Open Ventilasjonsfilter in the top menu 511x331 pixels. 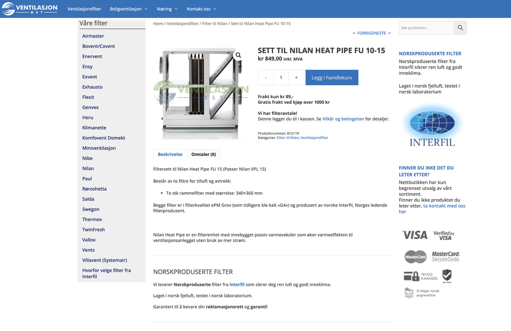(x=85, y=9)
